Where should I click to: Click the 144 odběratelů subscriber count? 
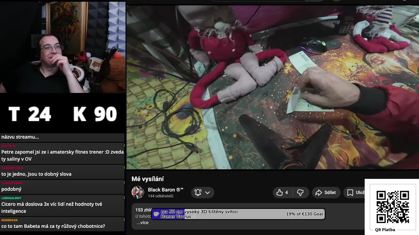coord(160,196)
